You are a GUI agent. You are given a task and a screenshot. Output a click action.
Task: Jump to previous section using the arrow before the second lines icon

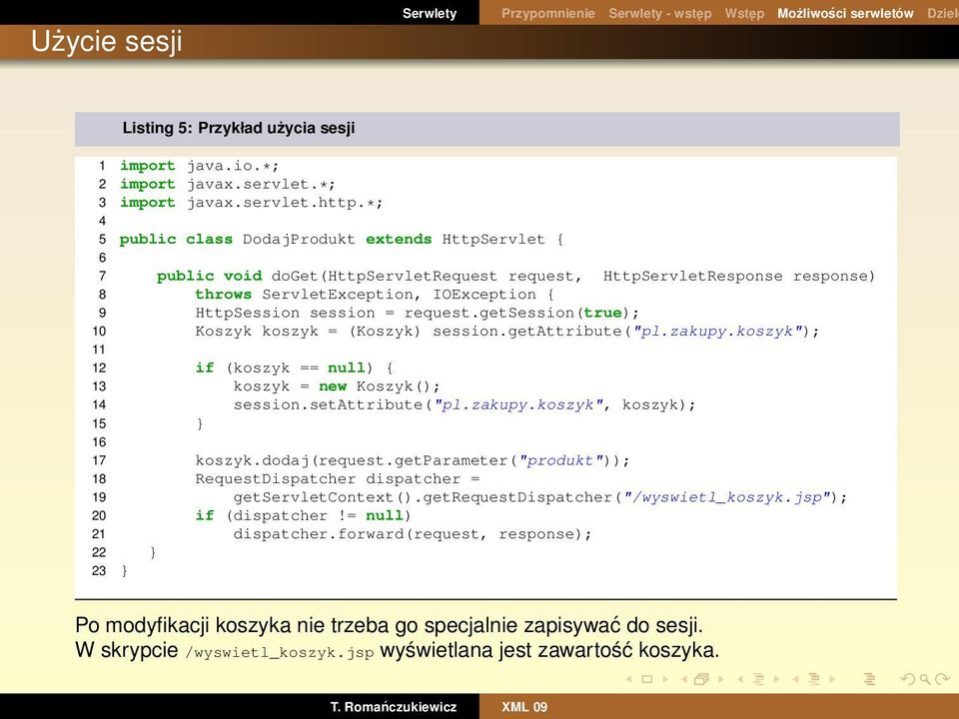point(796,679)
